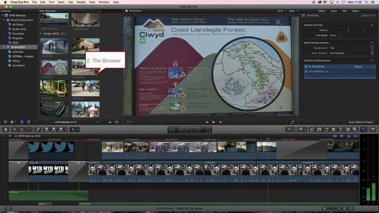Click the timeline history play arrow

tap(9, 136)
